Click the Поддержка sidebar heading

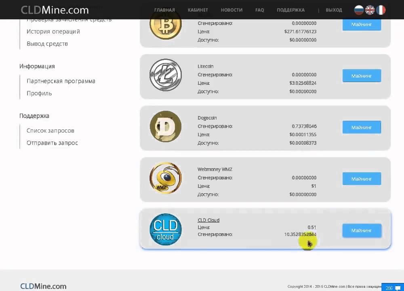(34, 116)
